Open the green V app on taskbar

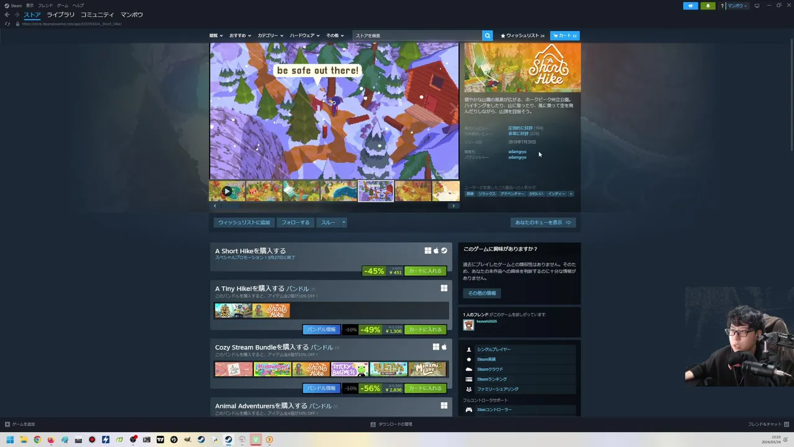pyautogui.click(x=256, y=440)
